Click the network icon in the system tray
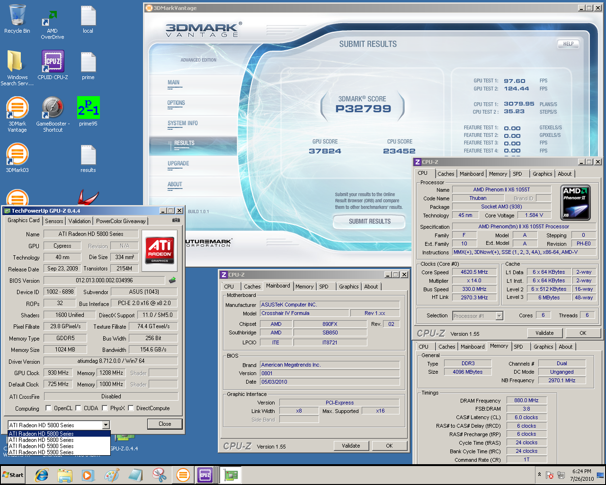Screen dimensions: 606x485 [561, 475]
